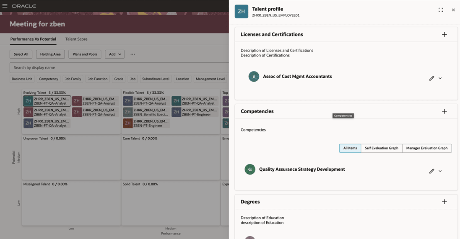This screenshot has height=239, width=460.
Task: Open the Location filter chip
Action: click(x=182, y=79)
